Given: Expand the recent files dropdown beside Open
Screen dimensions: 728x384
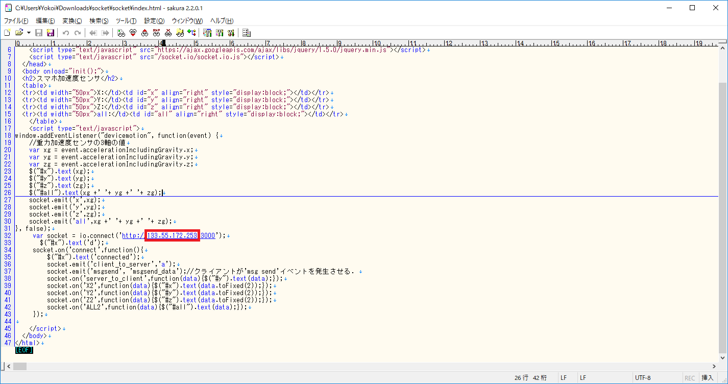Looking at the screenshot, I should (x=28, y=32).
